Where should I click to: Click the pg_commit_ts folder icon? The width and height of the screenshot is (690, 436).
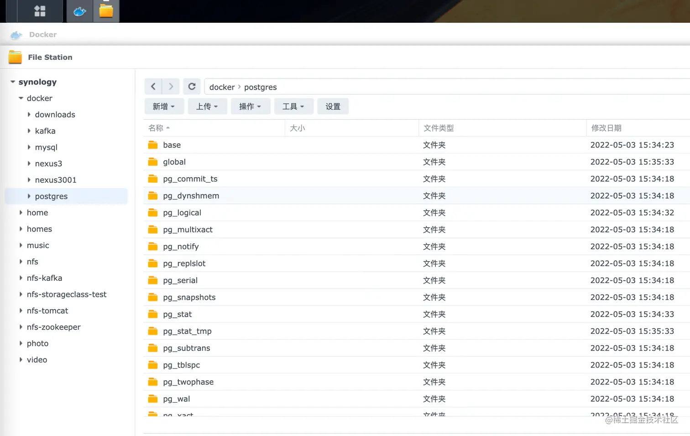(153, 179)
